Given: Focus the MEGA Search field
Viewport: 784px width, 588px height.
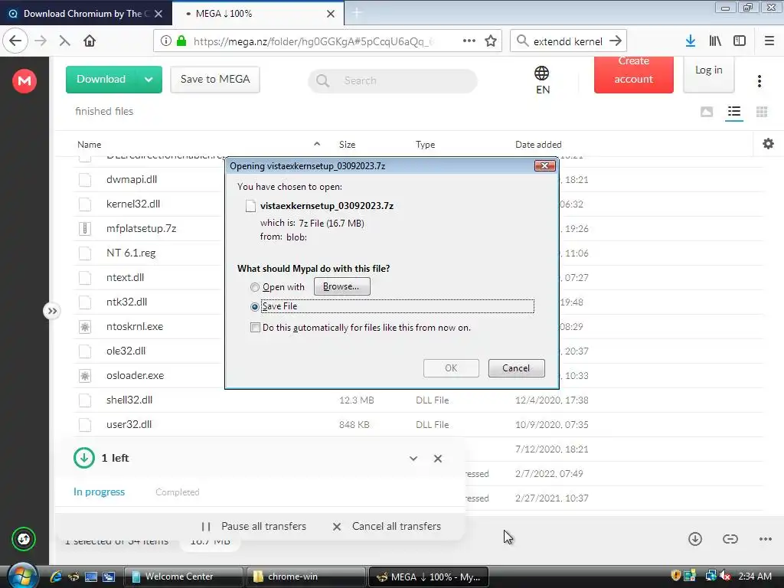Looking at the screenshot, I should pyautogui.click(x=393, y=80).
